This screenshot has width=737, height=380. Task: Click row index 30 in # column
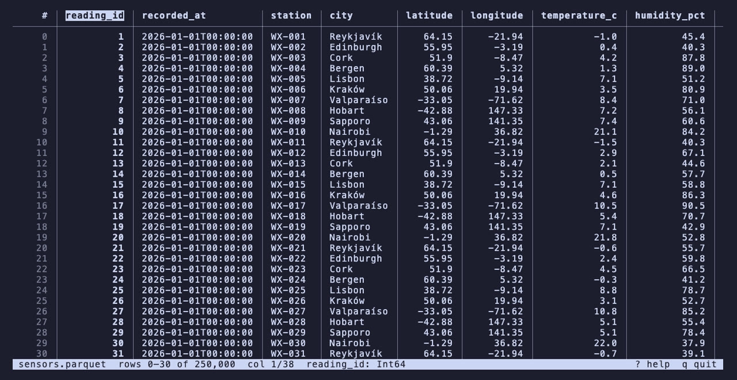click(41, 354)
